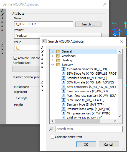Open the Attribute unit dropdown
The width and height of the screenshot is (127, 152).
pyautogui.click(x=26, y=69)
